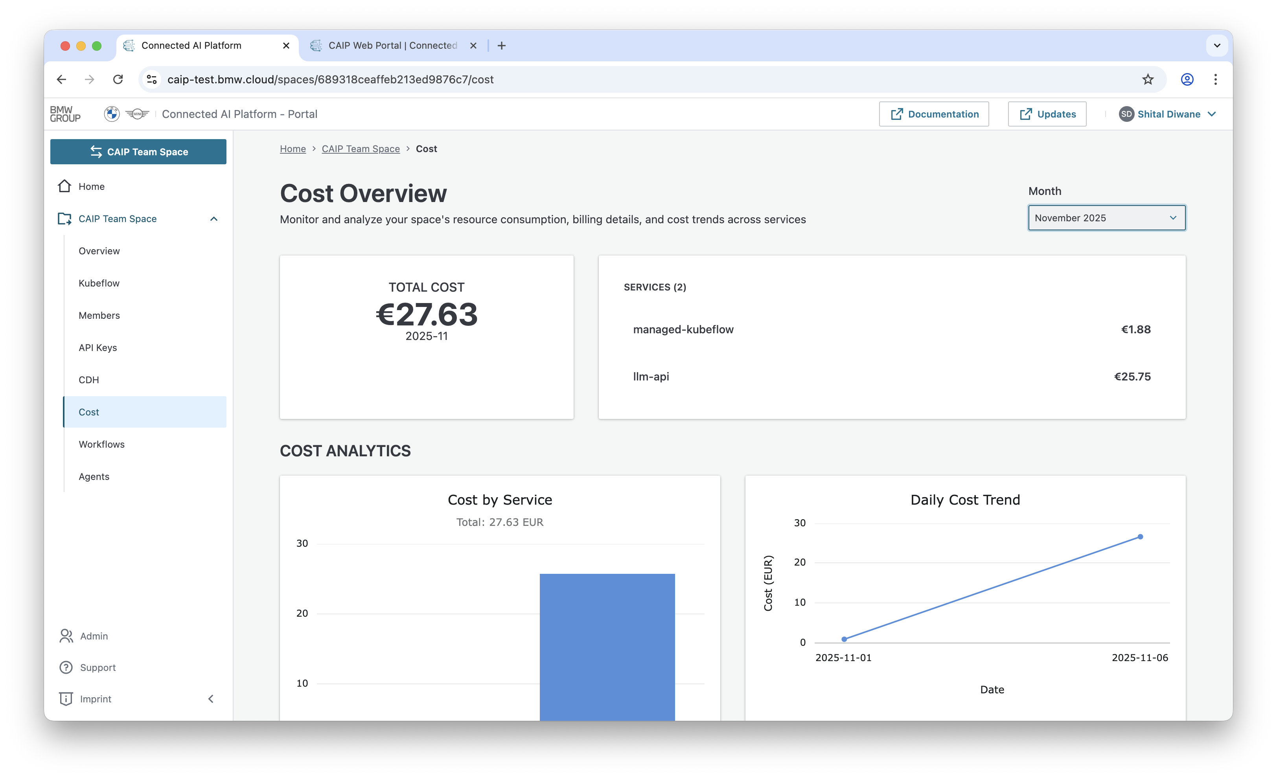Reload the page with the refresh icon
The height and width of the screenshot is (779, 1277).
[x=118, y=79]
